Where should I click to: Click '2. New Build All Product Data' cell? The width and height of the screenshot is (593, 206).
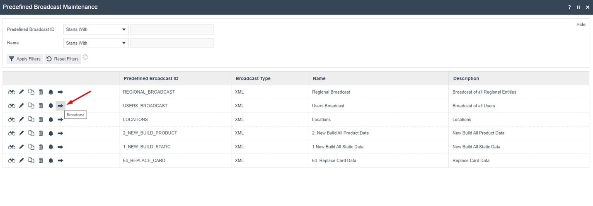[x=378, y=133]
